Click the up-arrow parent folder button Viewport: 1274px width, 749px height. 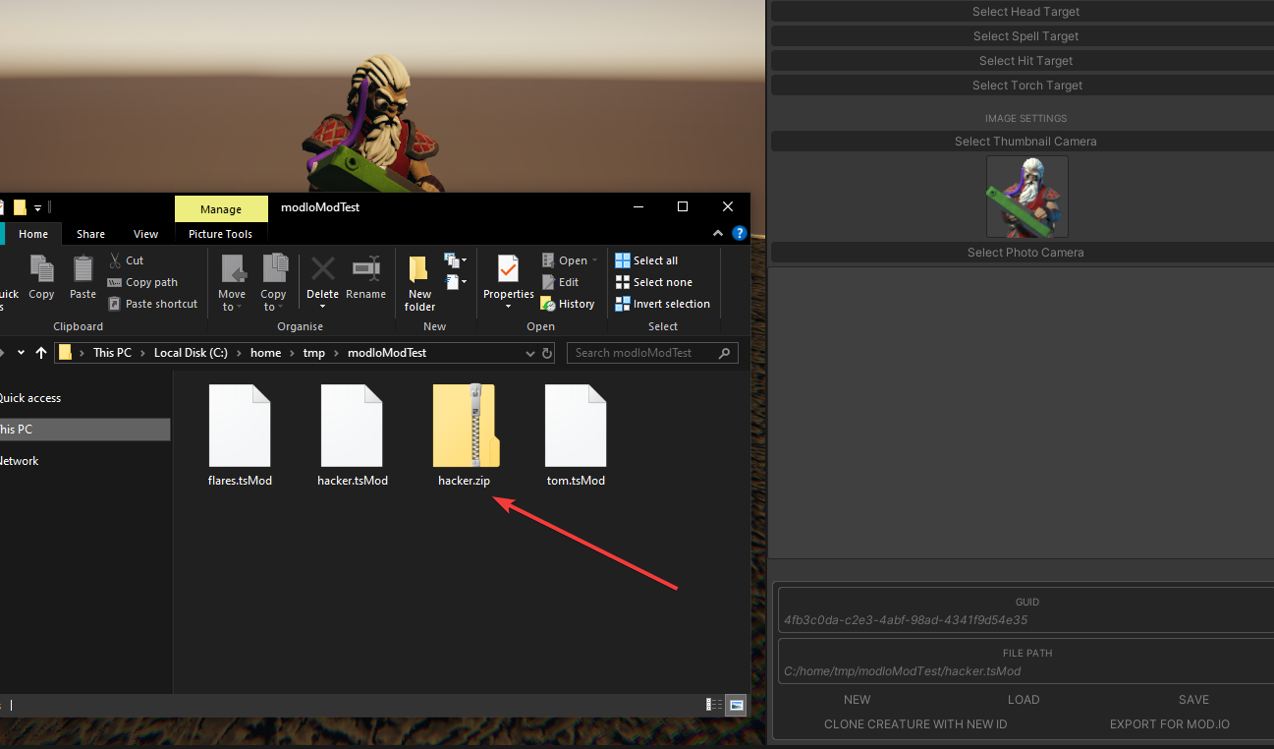[41, 353]
